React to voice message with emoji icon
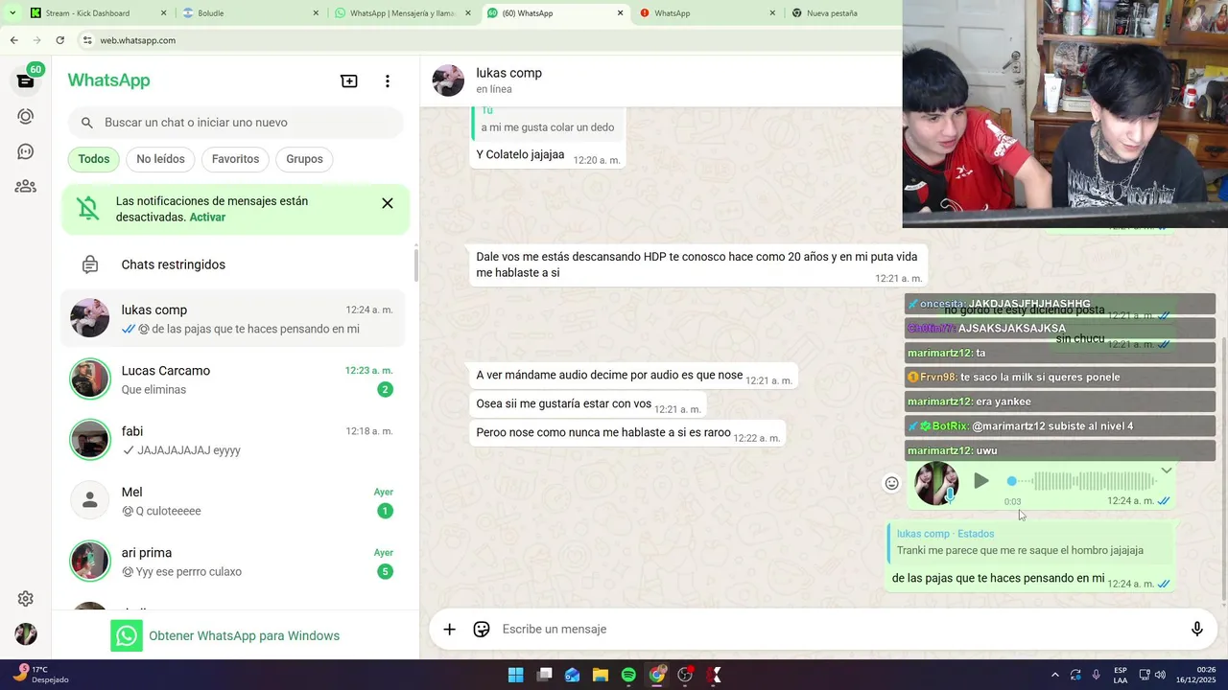1228x690 pixels. tap(891, 483)
